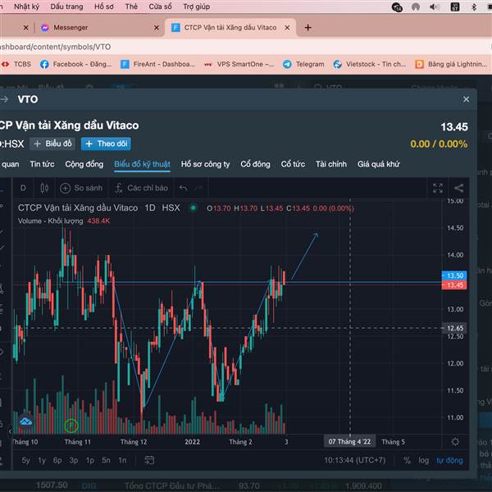This screenshot has height=492, width=492.
Task: Close the VTO symbol popup
Action: pyautogui.click(x=466, y=99)
